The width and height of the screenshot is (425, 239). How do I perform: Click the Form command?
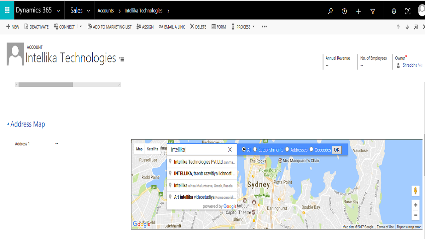(x=219, y=27)
